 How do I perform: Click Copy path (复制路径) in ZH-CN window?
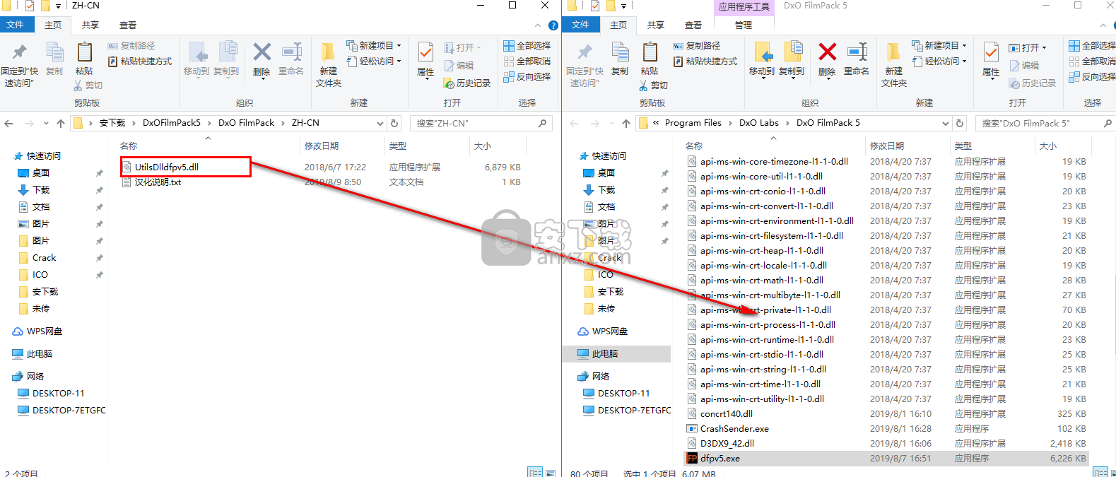131,46
